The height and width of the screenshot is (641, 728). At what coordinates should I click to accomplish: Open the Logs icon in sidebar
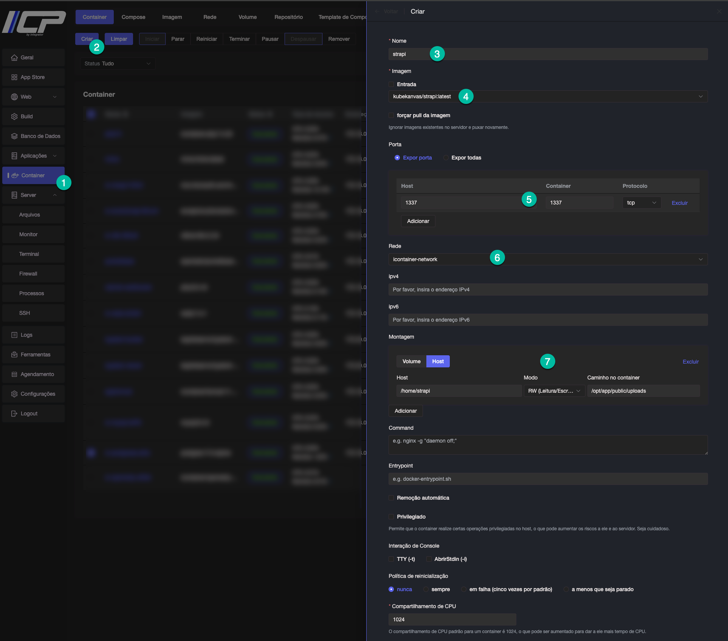[x=14, y=335]
